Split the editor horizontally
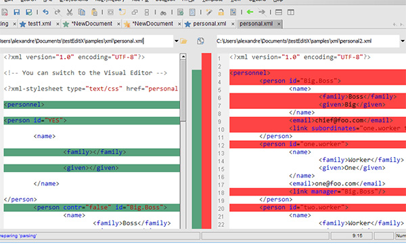Viewport: 406px width, 247px height. (x=279, y=12)
